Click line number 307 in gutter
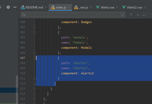Screen dimensions: 152x104 [22, 58]
